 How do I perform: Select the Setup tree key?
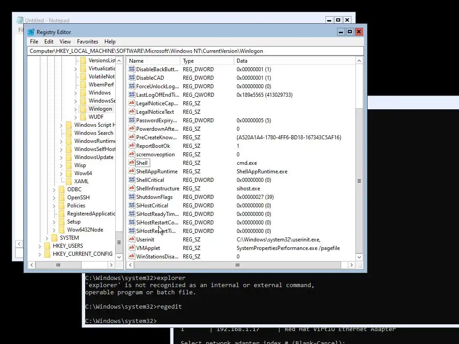[74, 222]
